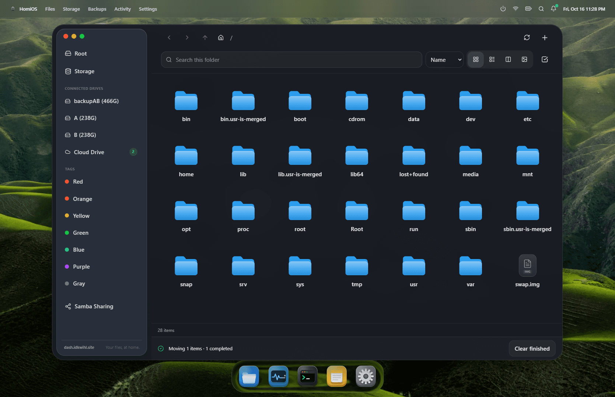This screenshot has width=615, height=397.
Task: Open the settings gear in dock
Action: click(x=366, y=377)
